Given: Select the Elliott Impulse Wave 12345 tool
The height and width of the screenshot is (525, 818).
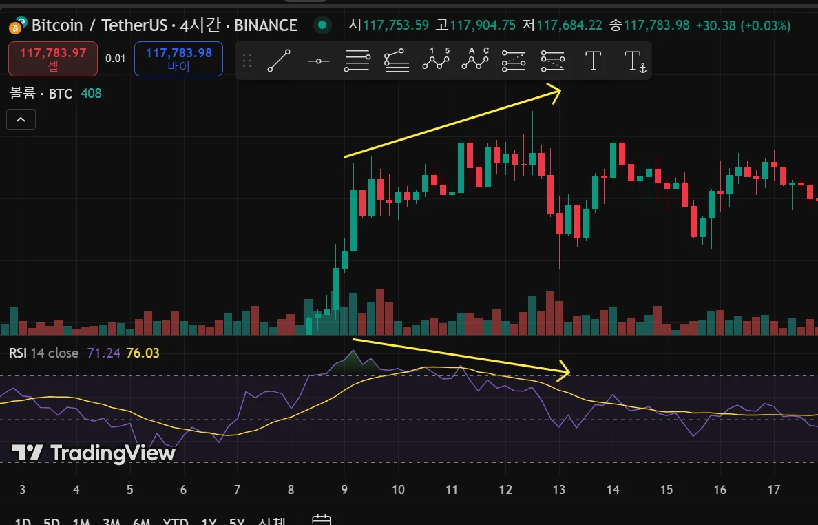Looking at the screenshot, I should coord(436,59).
